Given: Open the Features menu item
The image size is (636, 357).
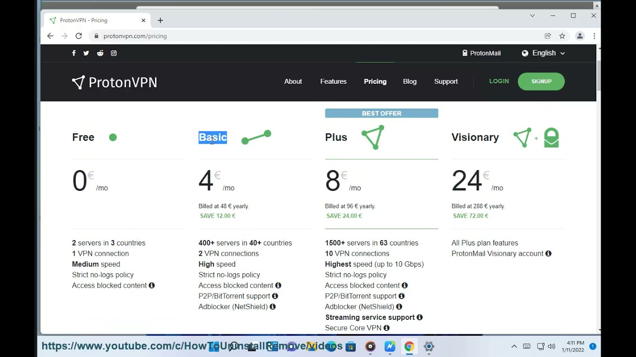Looking at the screenshot, I should [333, 81].
